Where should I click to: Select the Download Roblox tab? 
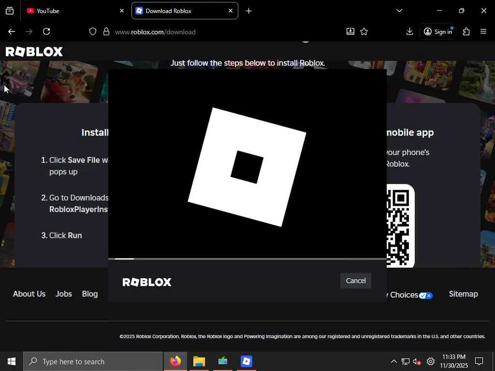click(185, 11)
